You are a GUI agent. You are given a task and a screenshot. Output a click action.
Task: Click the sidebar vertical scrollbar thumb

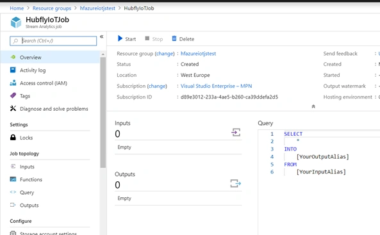pyautogui.click(x=103, y=113)
